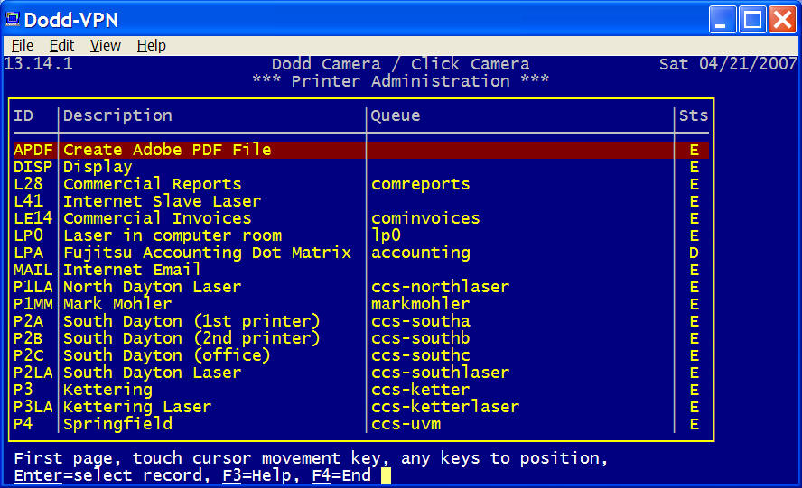The image size is (802, 488).
Task: Select the Internet Slave Laser entry
Action: [x=162, y=201]
